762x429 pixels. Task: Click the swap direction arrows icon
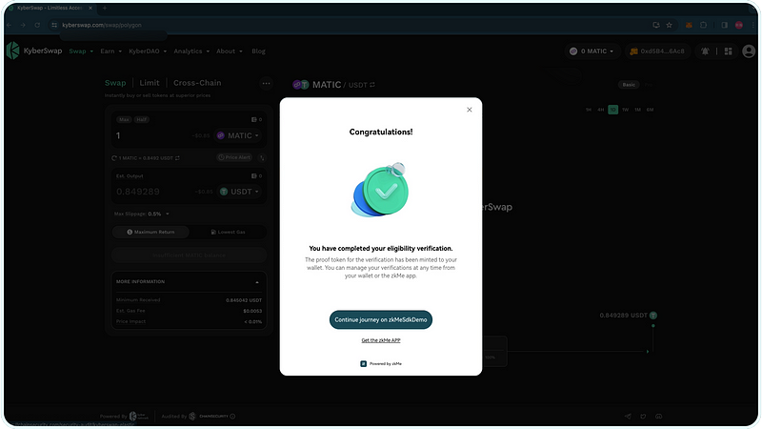click(x=262, y=157)
